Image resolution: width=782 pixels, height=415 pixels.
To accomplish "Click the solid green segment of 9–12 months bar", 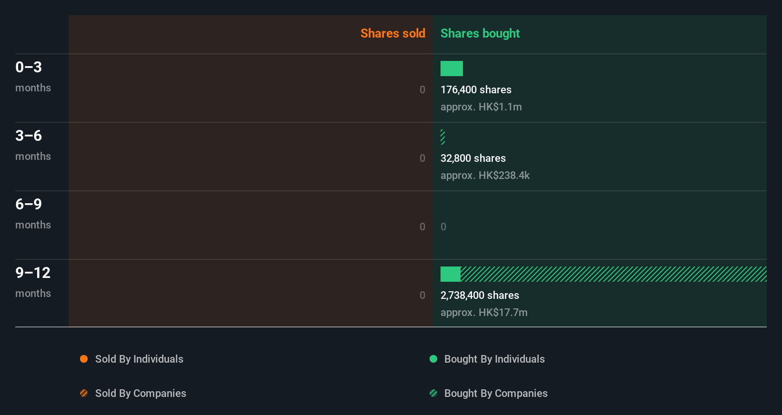I will (x=451, y=274).
